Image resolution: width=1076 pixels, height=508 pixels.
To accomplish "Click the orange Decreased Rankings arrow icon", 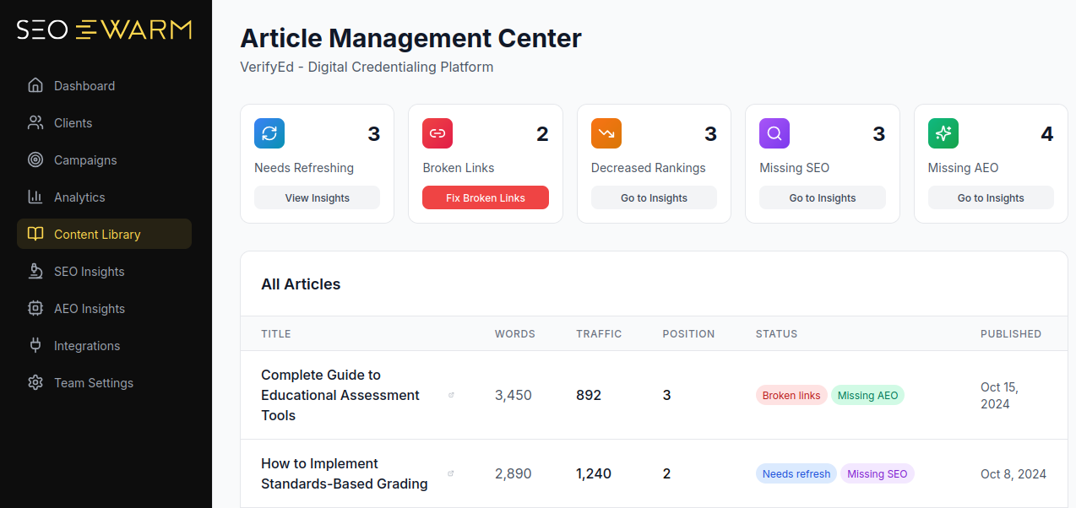I will pyautogui.click(x=606, y=133).
